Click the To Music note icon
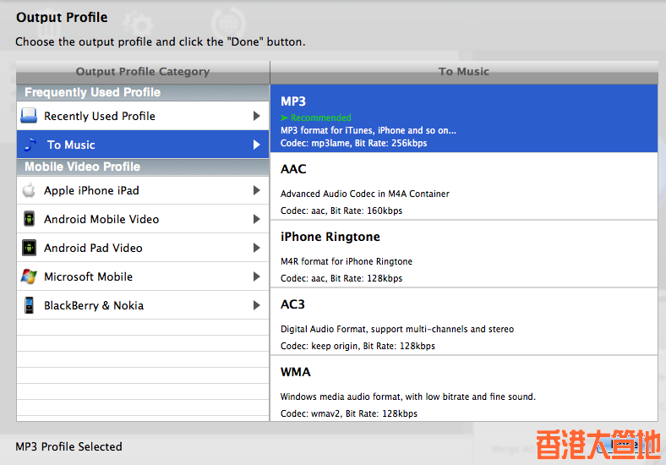The width and height of the screenshot is (666, 465). (30, 145)
